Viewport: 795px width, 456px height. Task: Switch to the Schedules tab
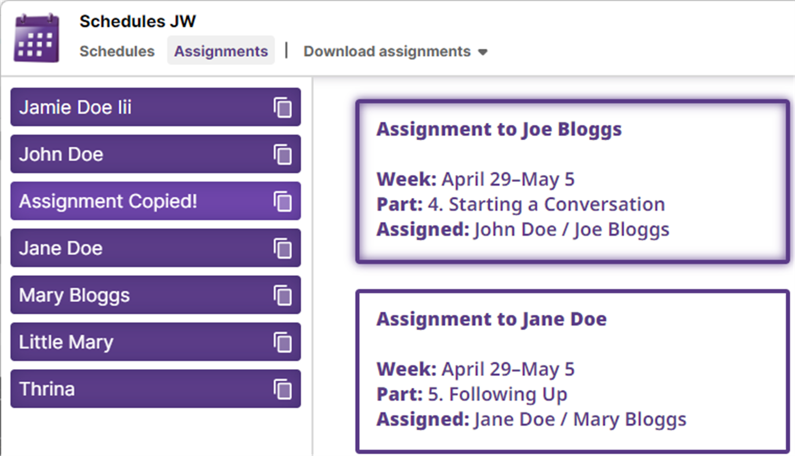click(117, 52)
